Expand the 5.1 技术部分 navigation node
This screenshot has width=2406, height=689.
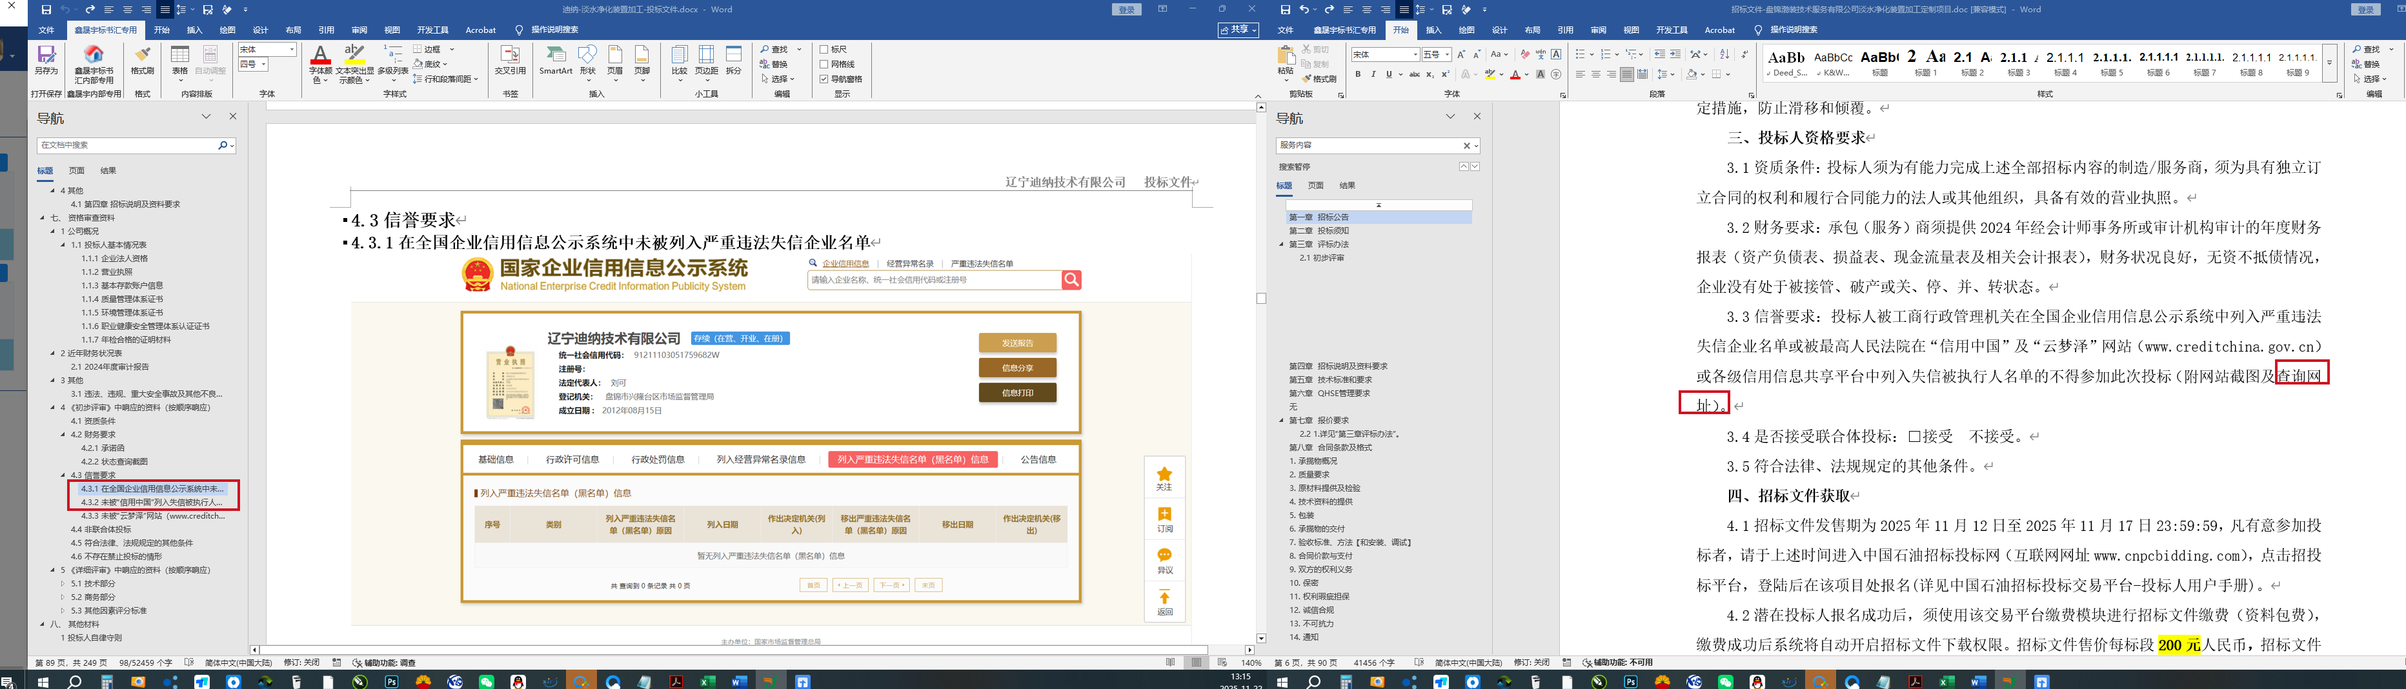[63, 583]
